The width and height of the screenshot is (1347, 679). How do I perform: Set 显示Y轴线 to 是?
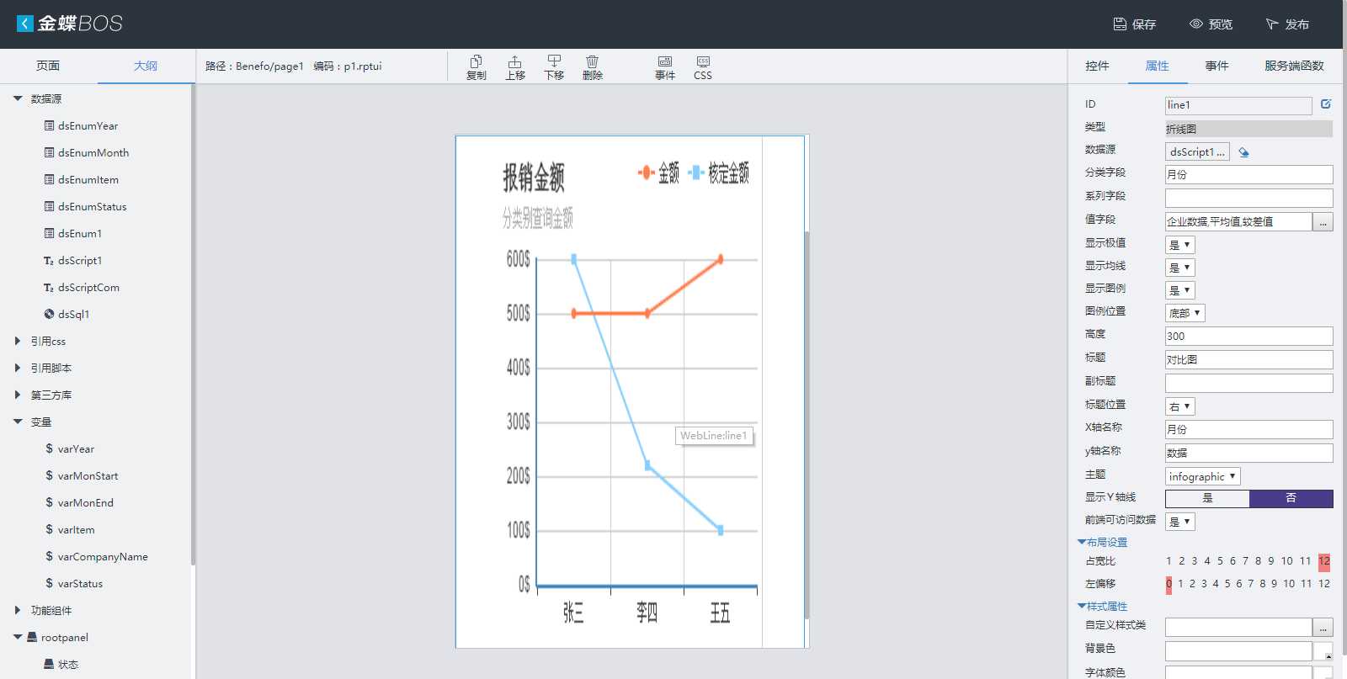pyautogui.click(x=1207, y=498)
